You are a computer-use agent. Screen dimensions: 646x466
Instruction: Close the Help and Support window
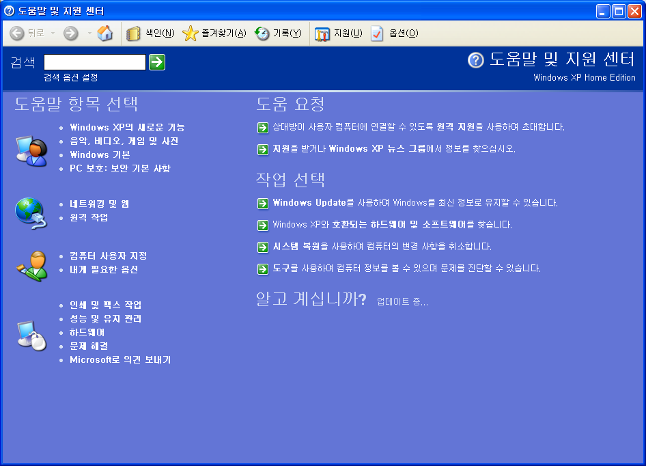click(634, 11)
